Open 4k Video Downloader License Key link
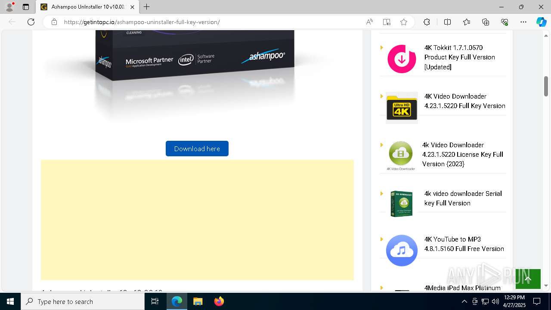This screenshot has width=551, height=310. click(463, 155)
